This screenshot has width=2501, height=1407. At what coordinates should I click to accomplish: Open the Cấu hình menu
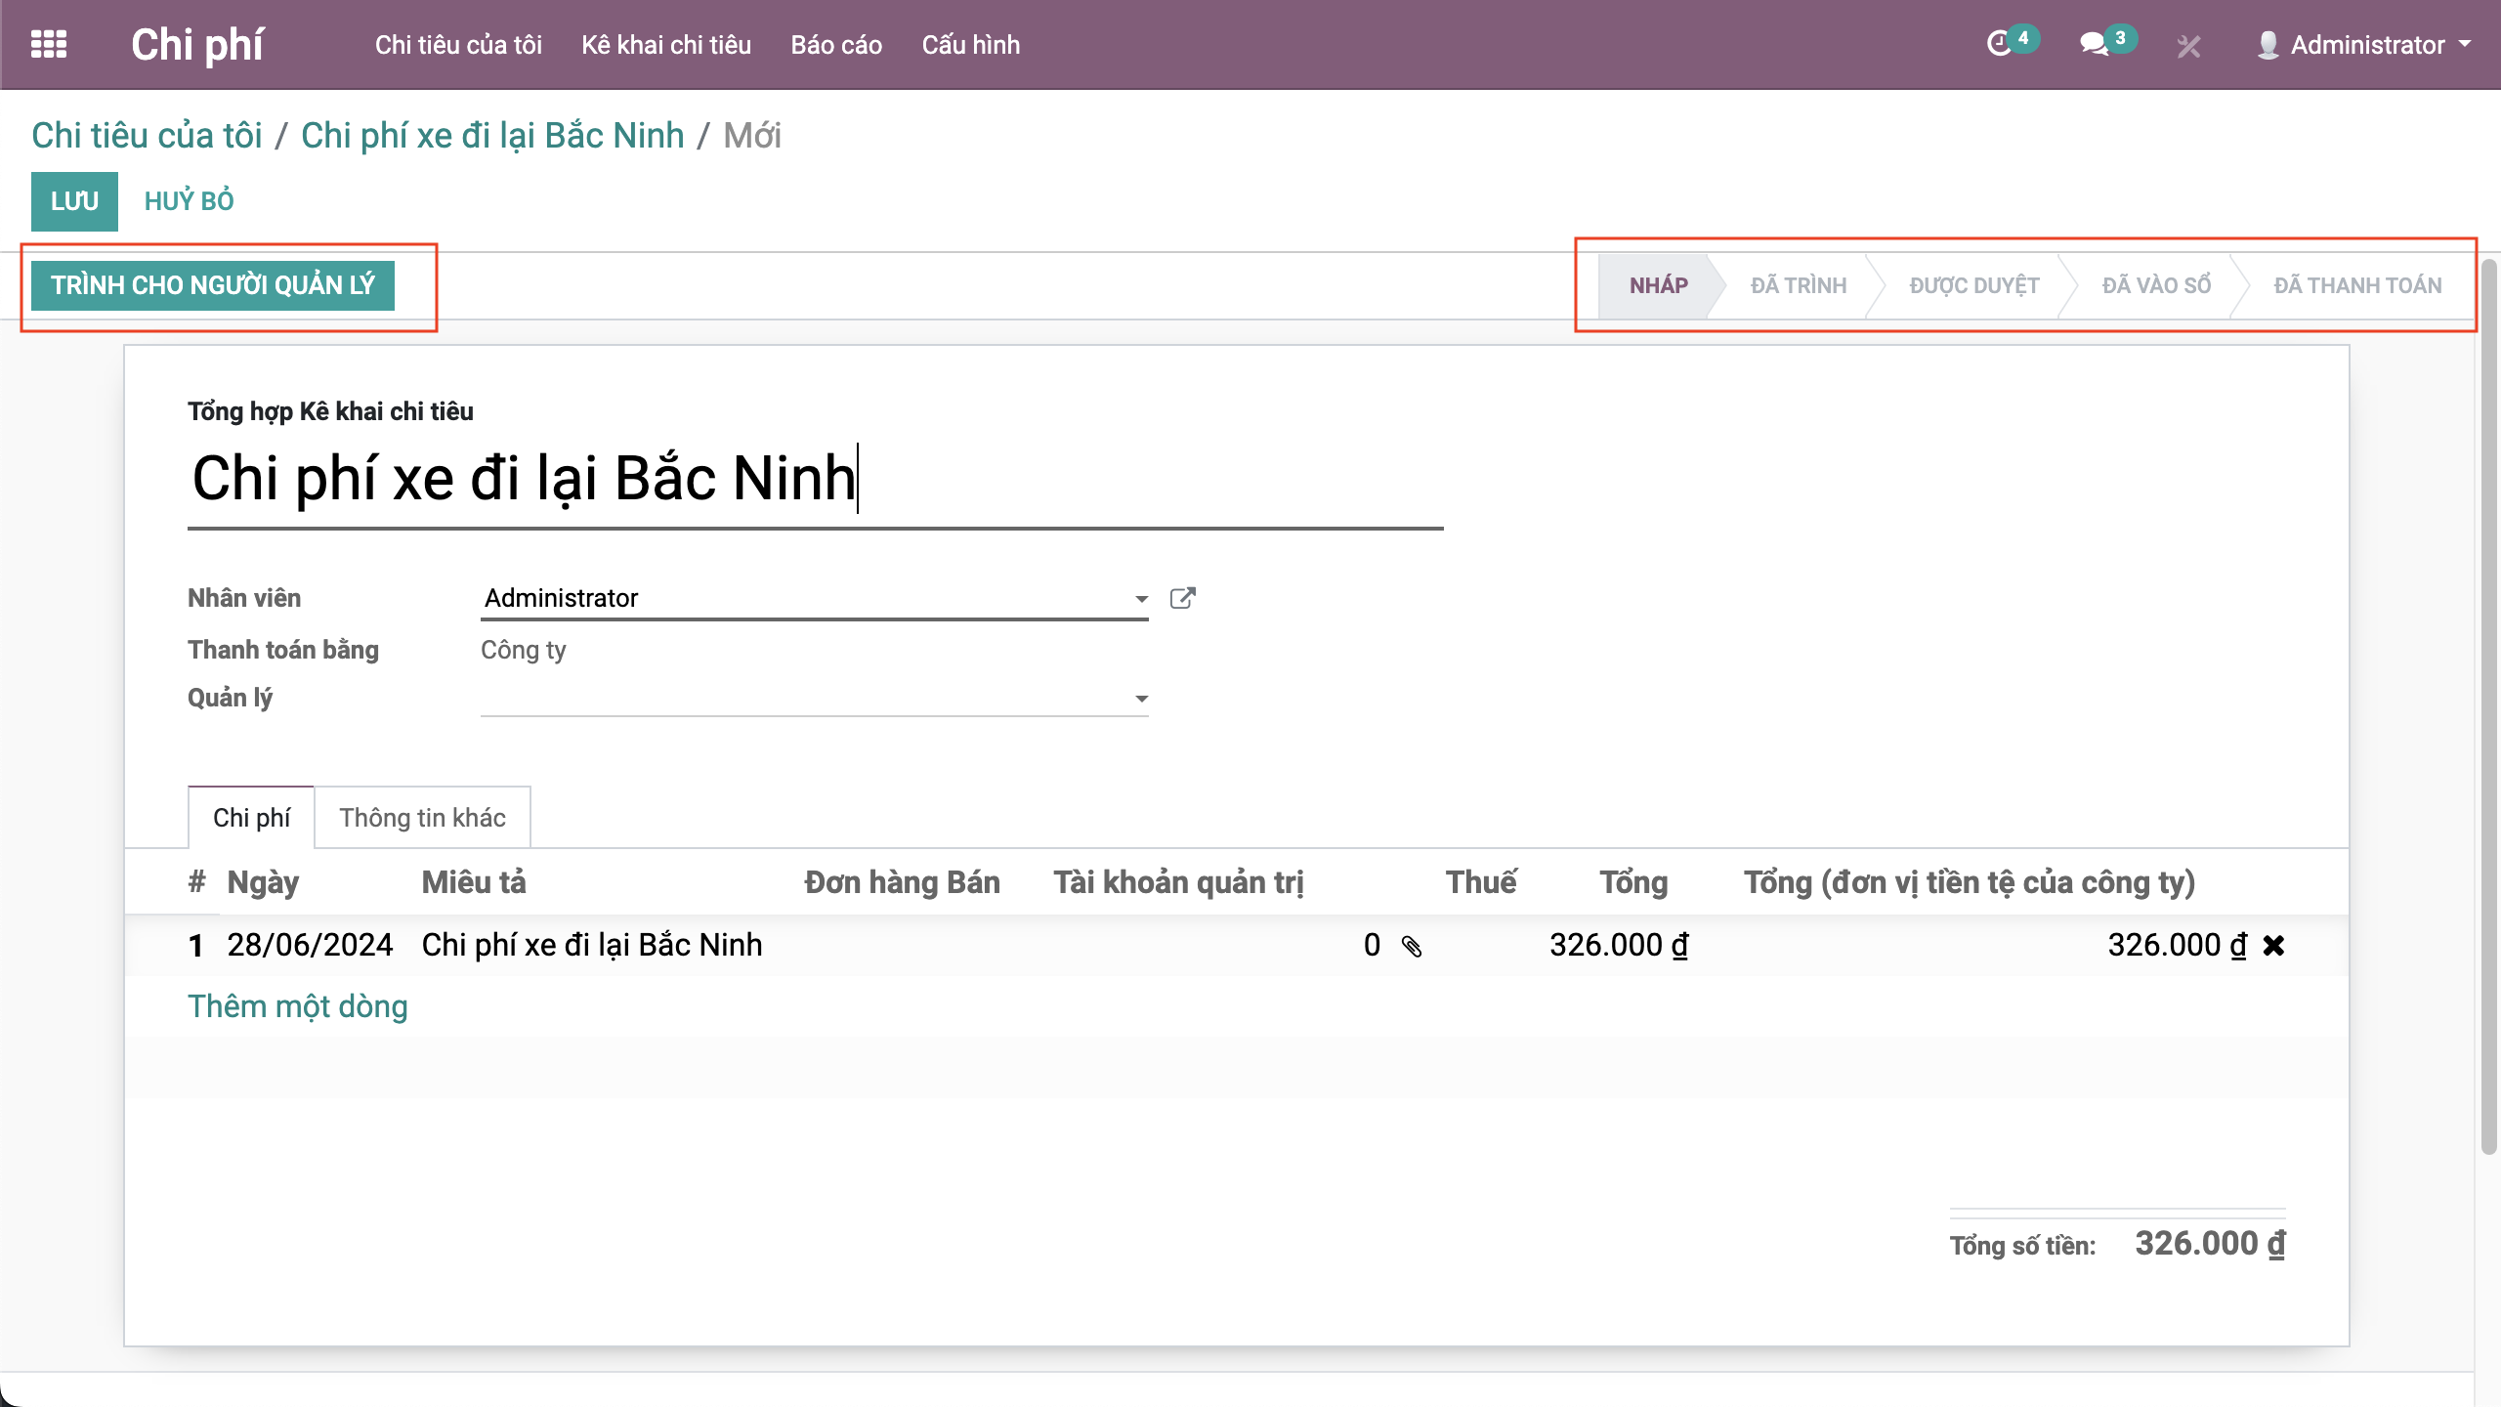coord(970,45)
